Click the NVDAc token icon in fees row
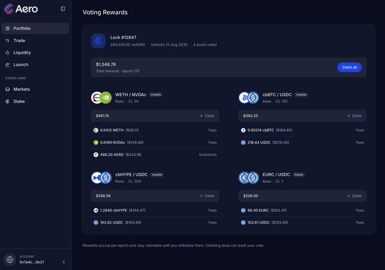The image size is (385, 270). coord(96,143)
